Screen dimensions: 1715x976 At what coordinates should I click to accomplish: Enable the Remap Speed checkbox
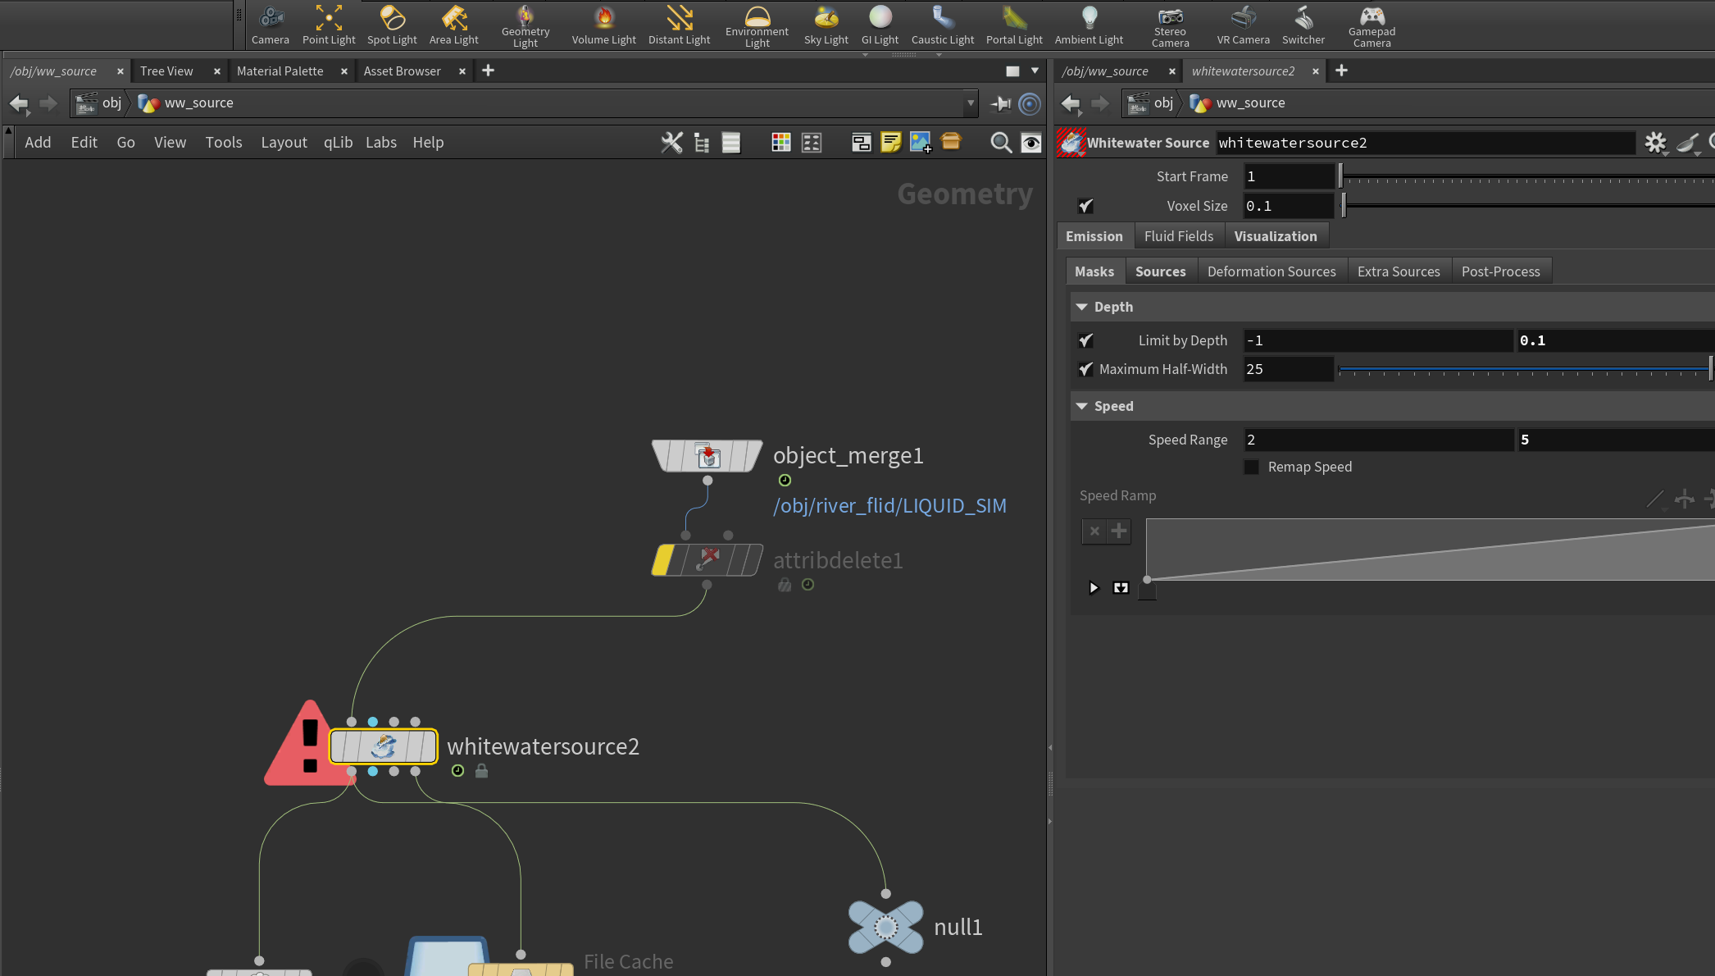(x=1251, y=467)
